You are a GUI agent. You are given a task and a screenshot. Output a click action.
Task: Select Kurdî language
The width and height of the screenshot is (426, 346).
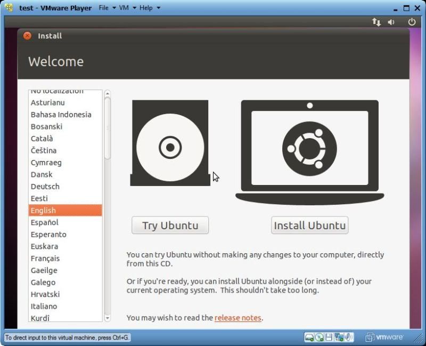pyautogui.click(x=65, y=317)
